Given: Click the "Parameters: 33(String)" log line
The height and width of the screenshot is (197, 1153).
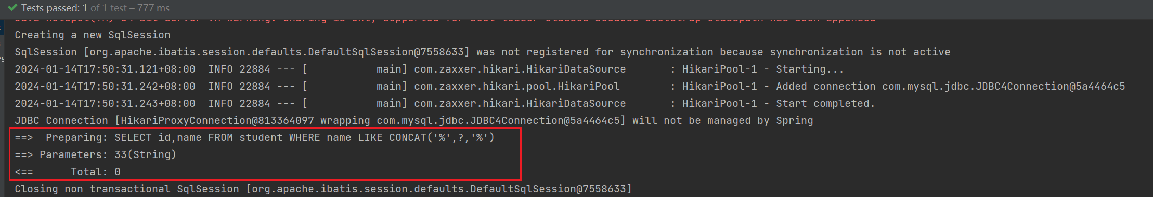Looking at the screenshot, I should (96, 154).
